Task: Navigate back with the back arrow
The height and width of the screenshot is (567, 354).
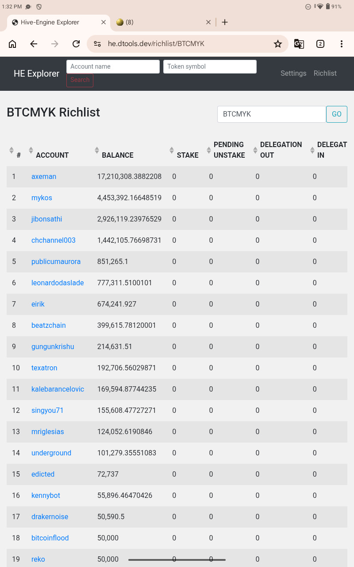Action: 34,44
